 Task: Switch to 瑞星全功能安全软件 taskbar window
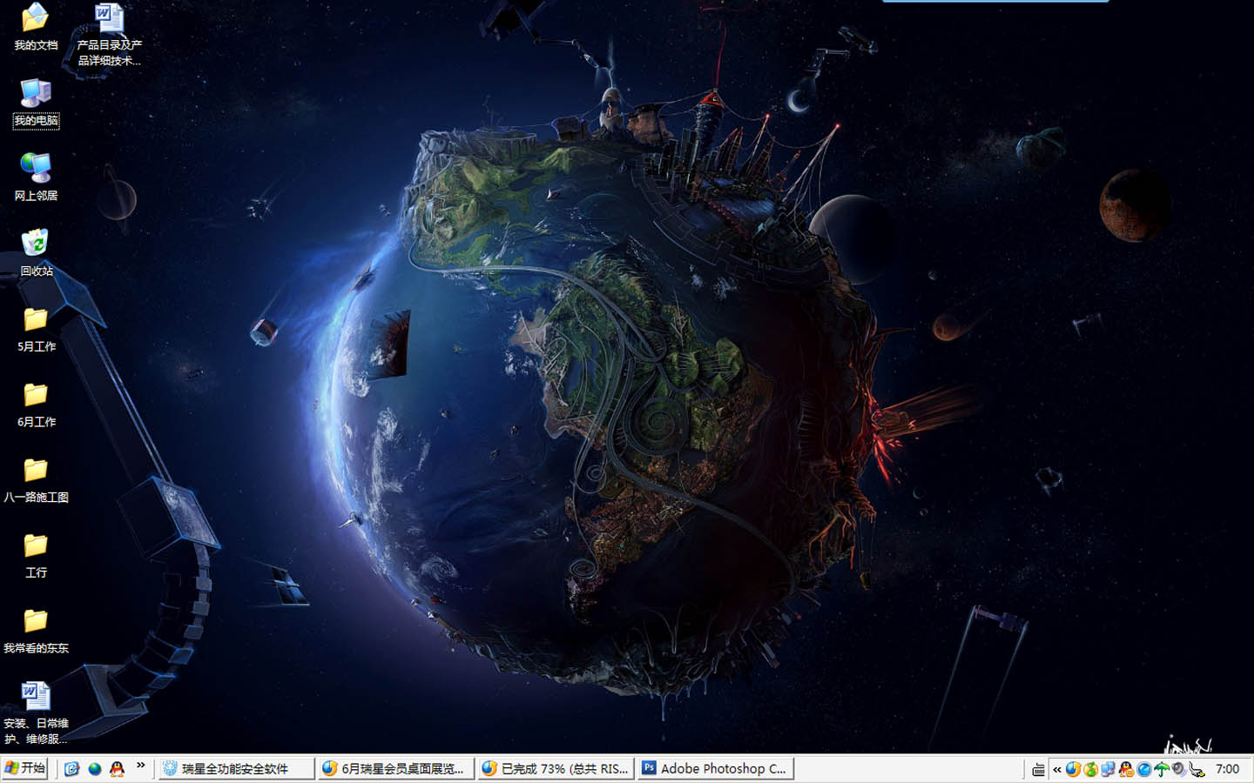[x=235, y=768]
